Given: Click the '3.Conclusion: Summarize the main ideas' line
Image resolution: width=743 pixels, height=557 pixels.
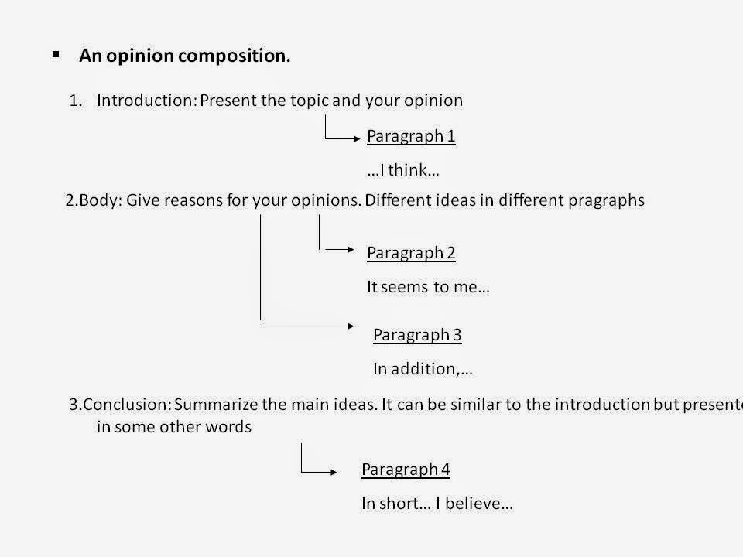Looking at the screenshot, I should [x=402, y=405].
